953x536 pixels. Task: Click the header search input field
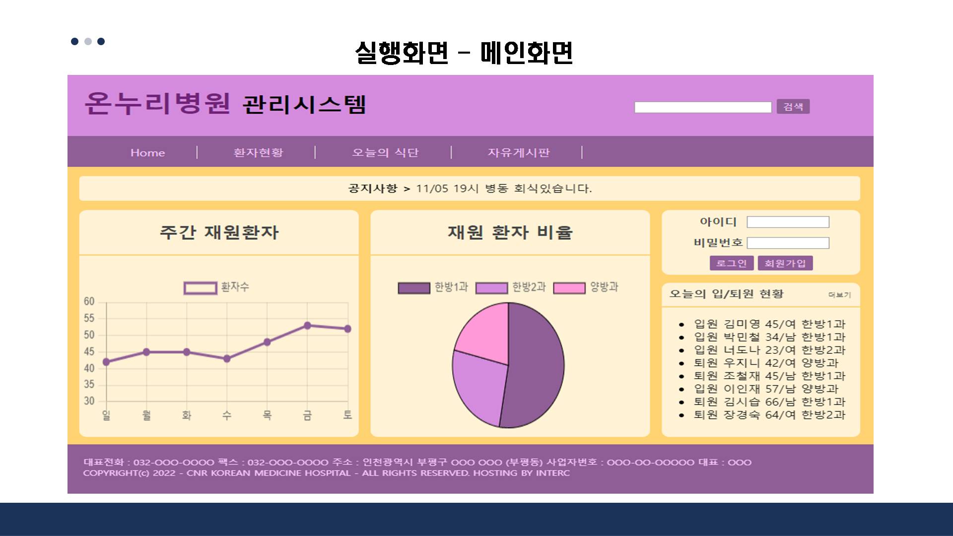[702, 107]
